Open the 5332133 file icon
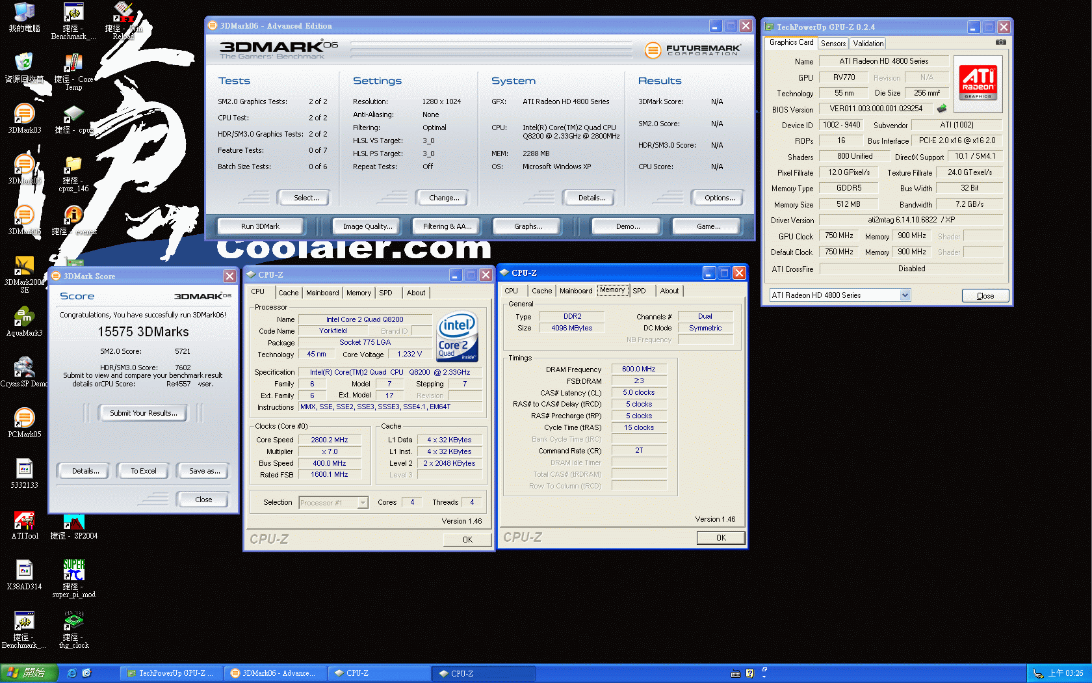Viewport: 1092px width, 683px height. click(24, 473)
